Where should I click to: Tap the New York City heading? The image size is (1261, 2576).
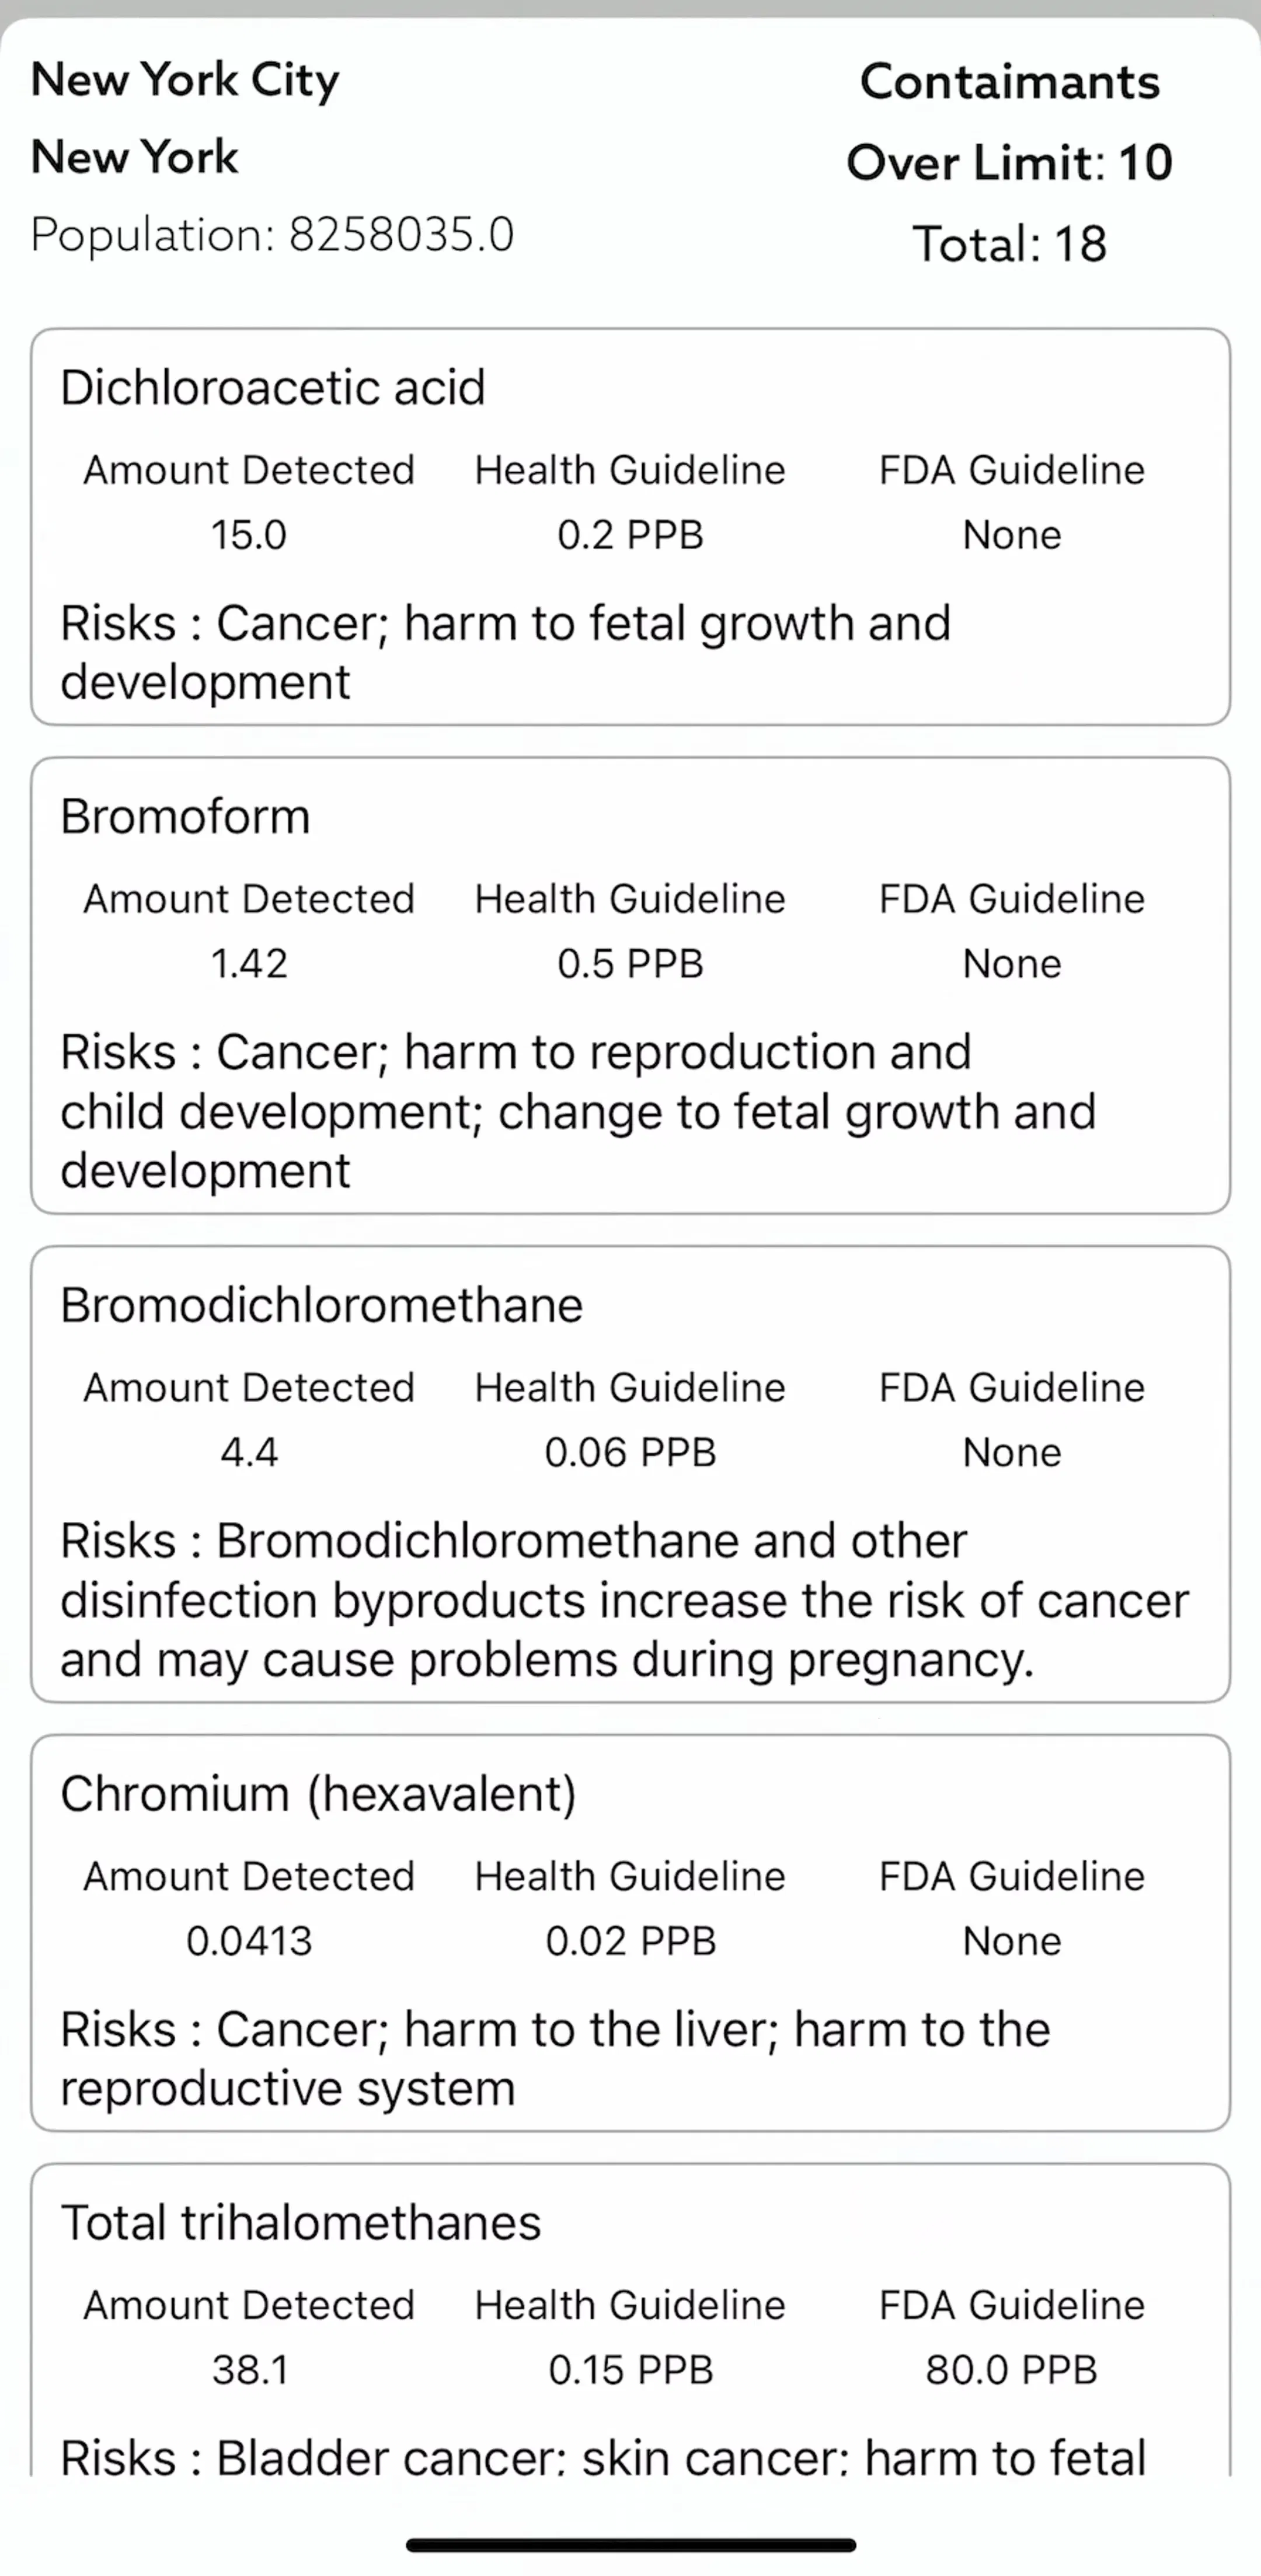coord(185,80)
